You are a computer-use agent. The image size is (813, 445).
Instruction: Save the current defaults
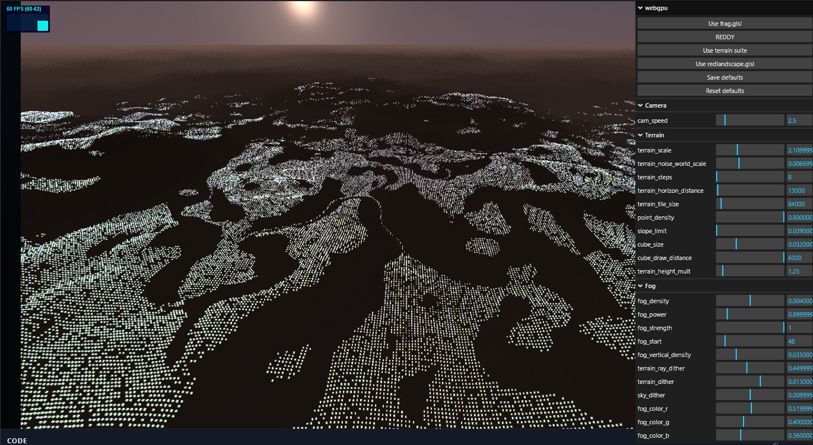(x=724, y=77)
